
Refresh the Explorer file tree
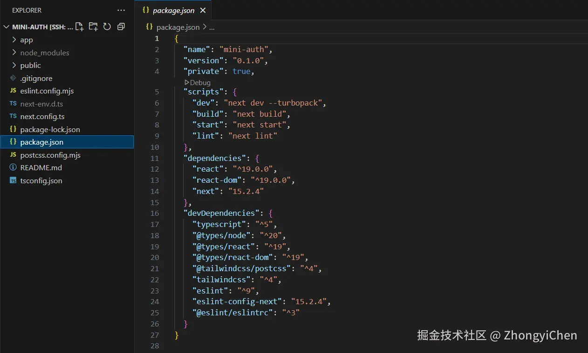click(x=107, y=27)
